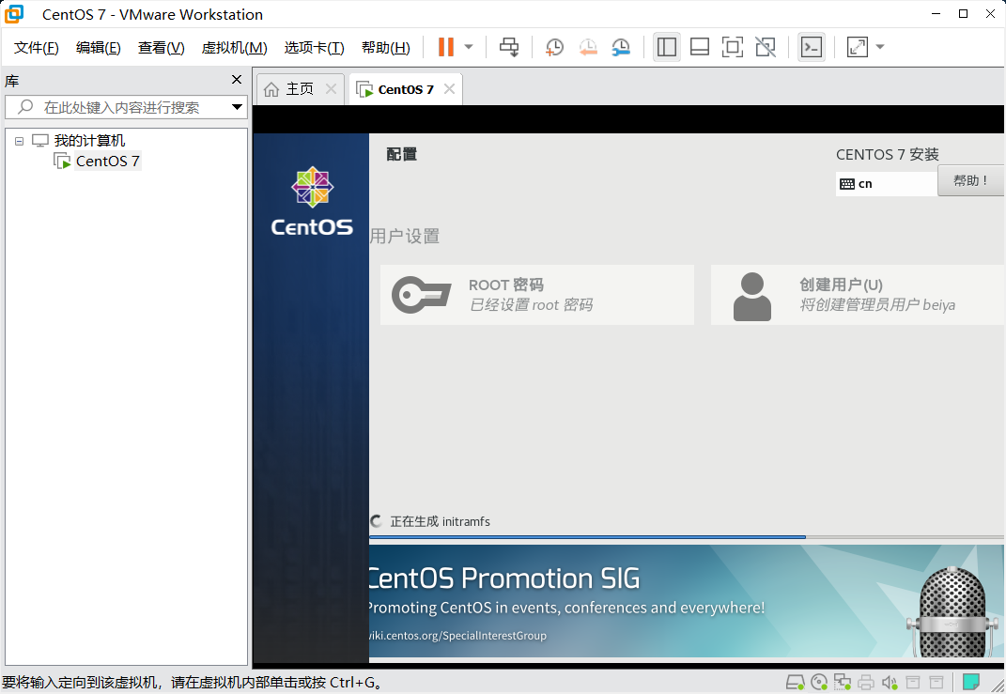Click the CentOS logo in sidebar

tap(312, 202)
